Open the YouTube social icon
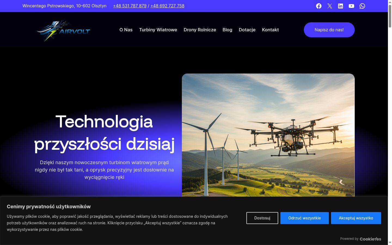Screen dimensions: 392x245 click(x=351, y=6)
